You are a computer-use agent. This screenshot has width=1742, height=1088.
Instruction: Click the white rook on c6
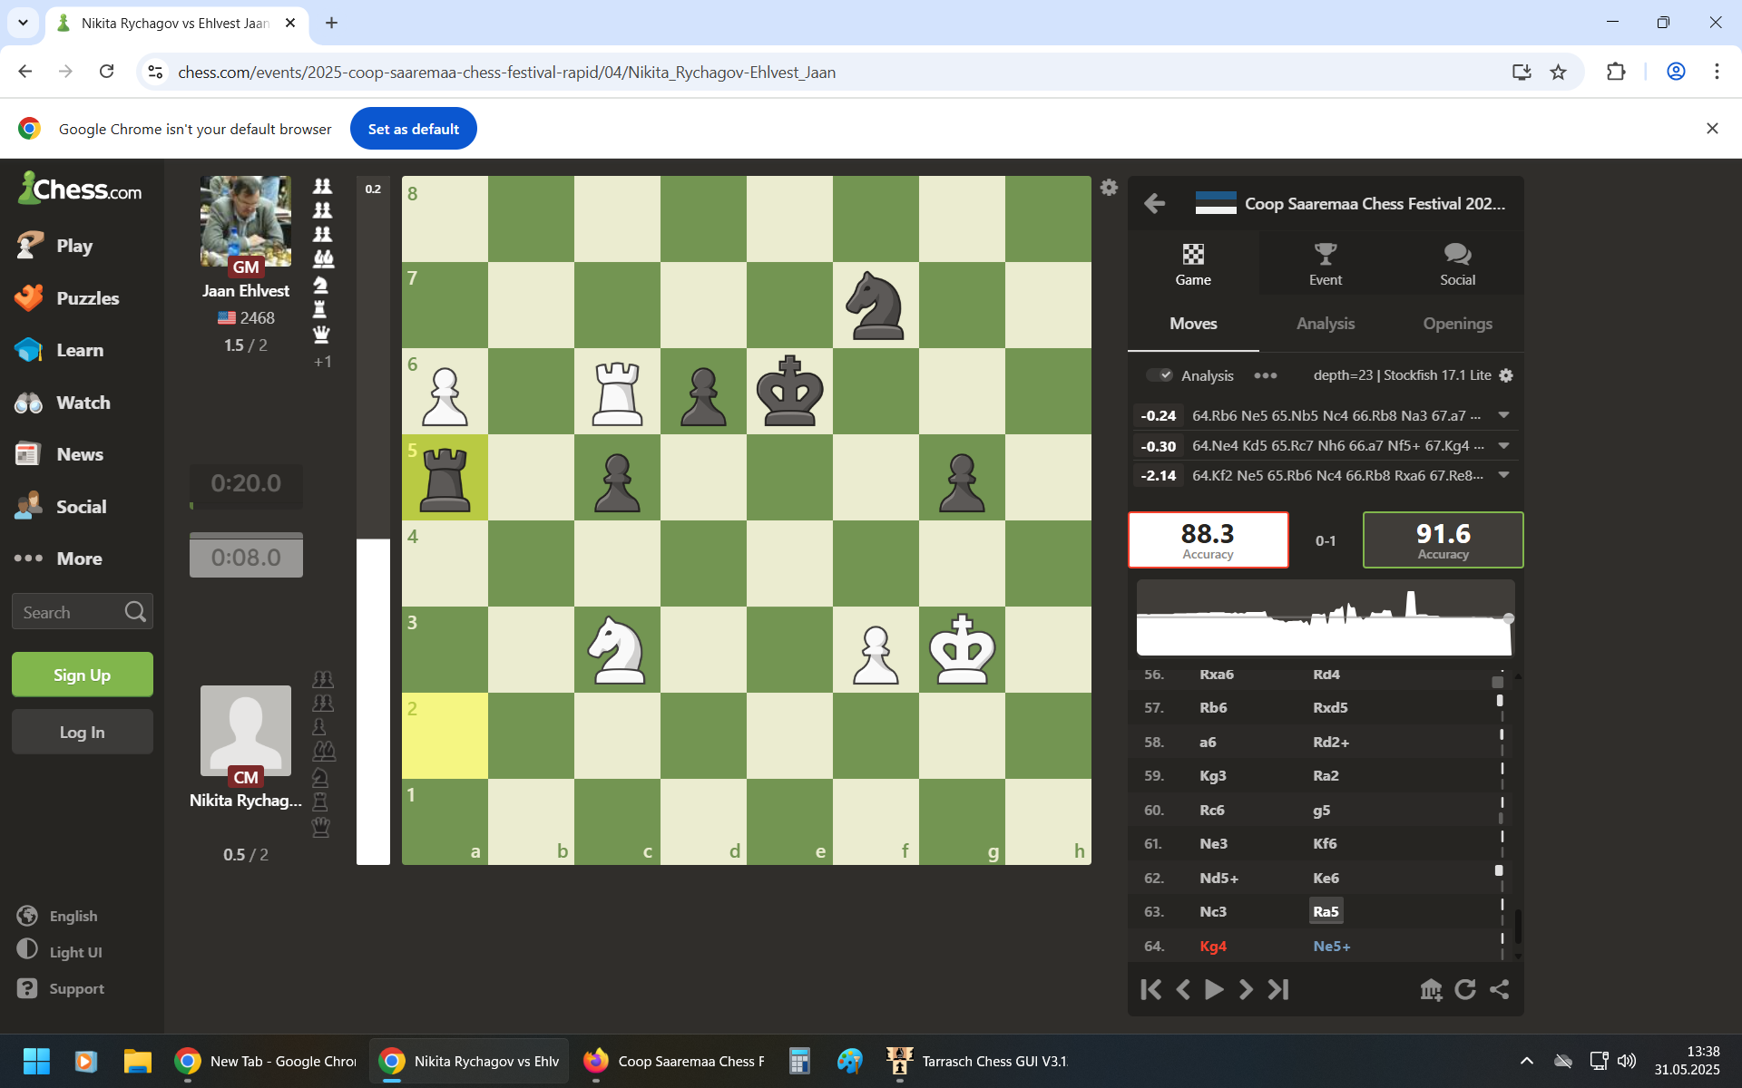click(x=617, y=392)
